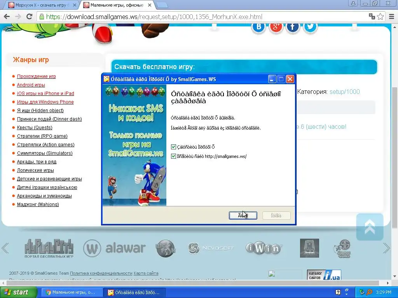Click the green padlock security icon

coord(41,17)
